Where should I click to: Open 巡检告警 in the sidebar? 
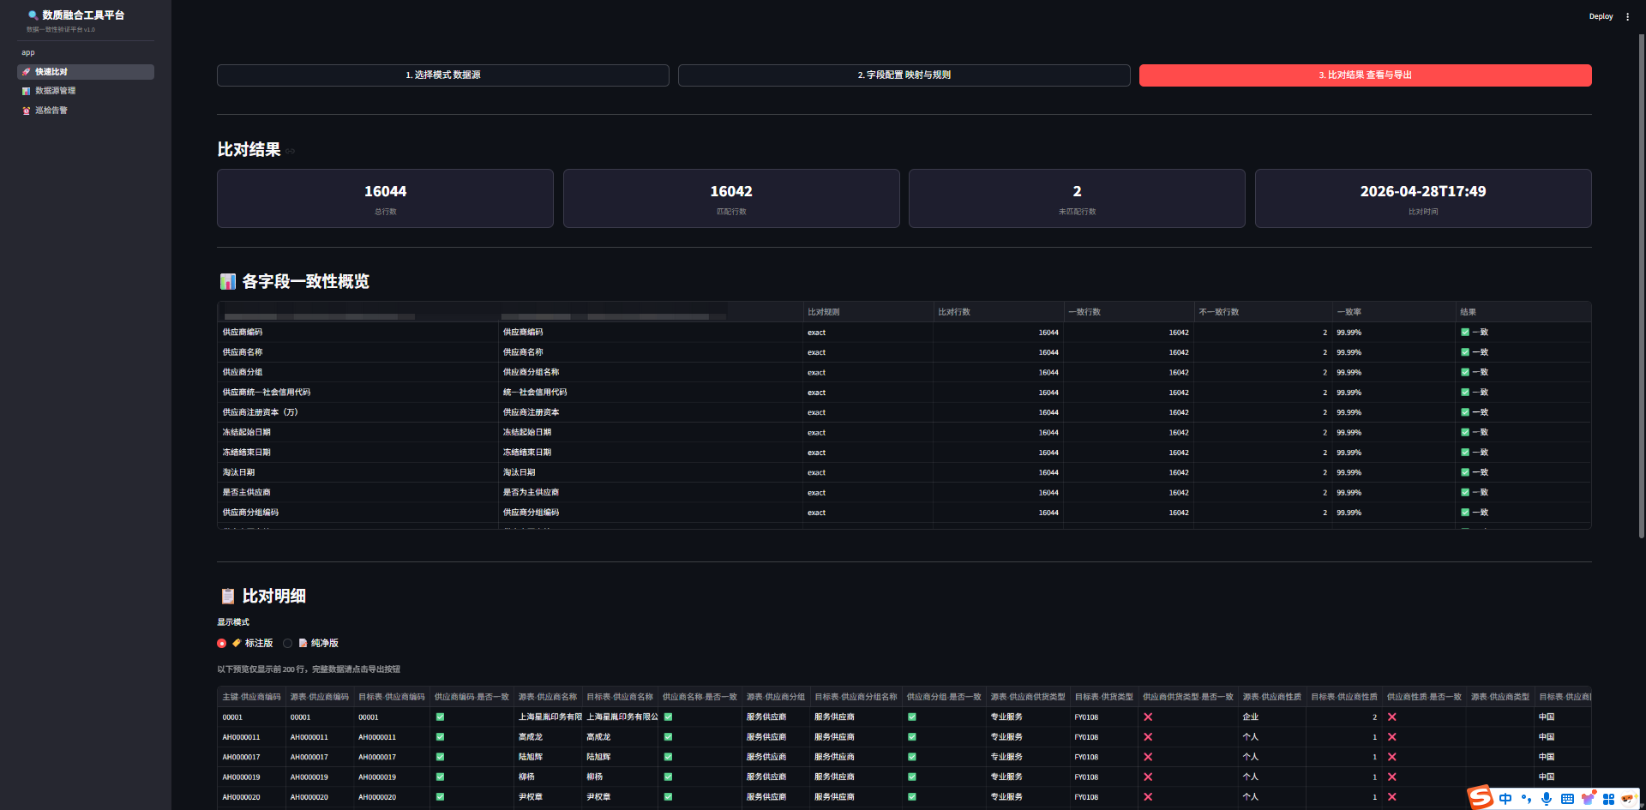pyautogui.click(x=51, y=111)
